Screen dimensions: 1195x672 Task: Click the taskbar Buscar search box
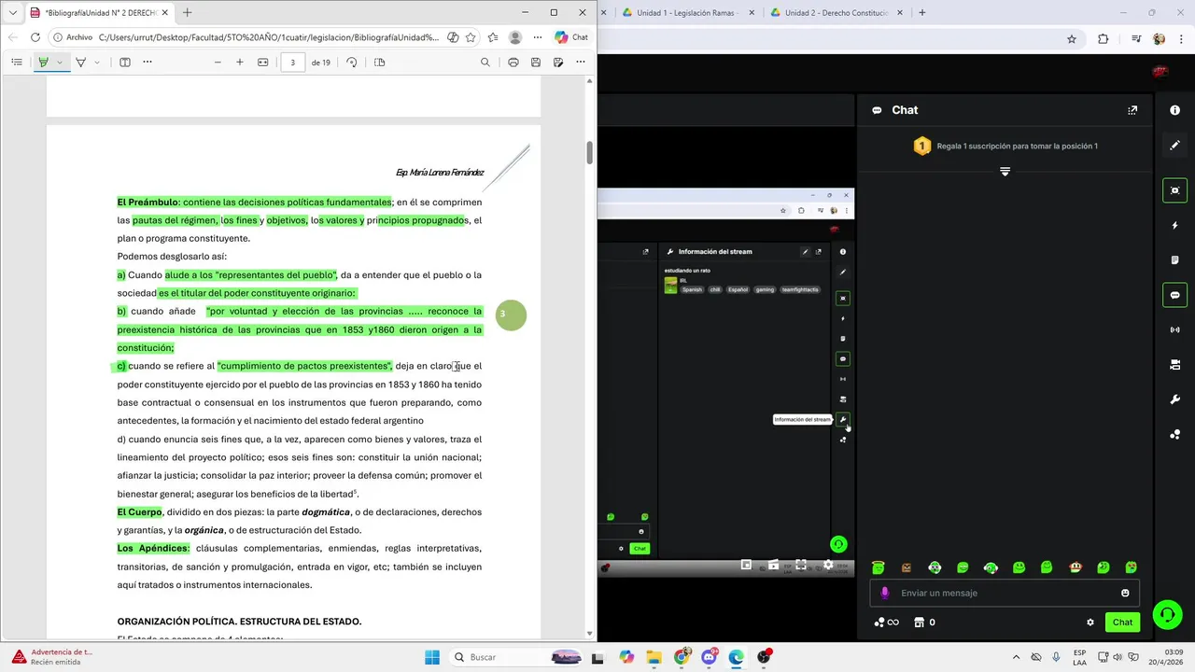[x=515, y=657]
